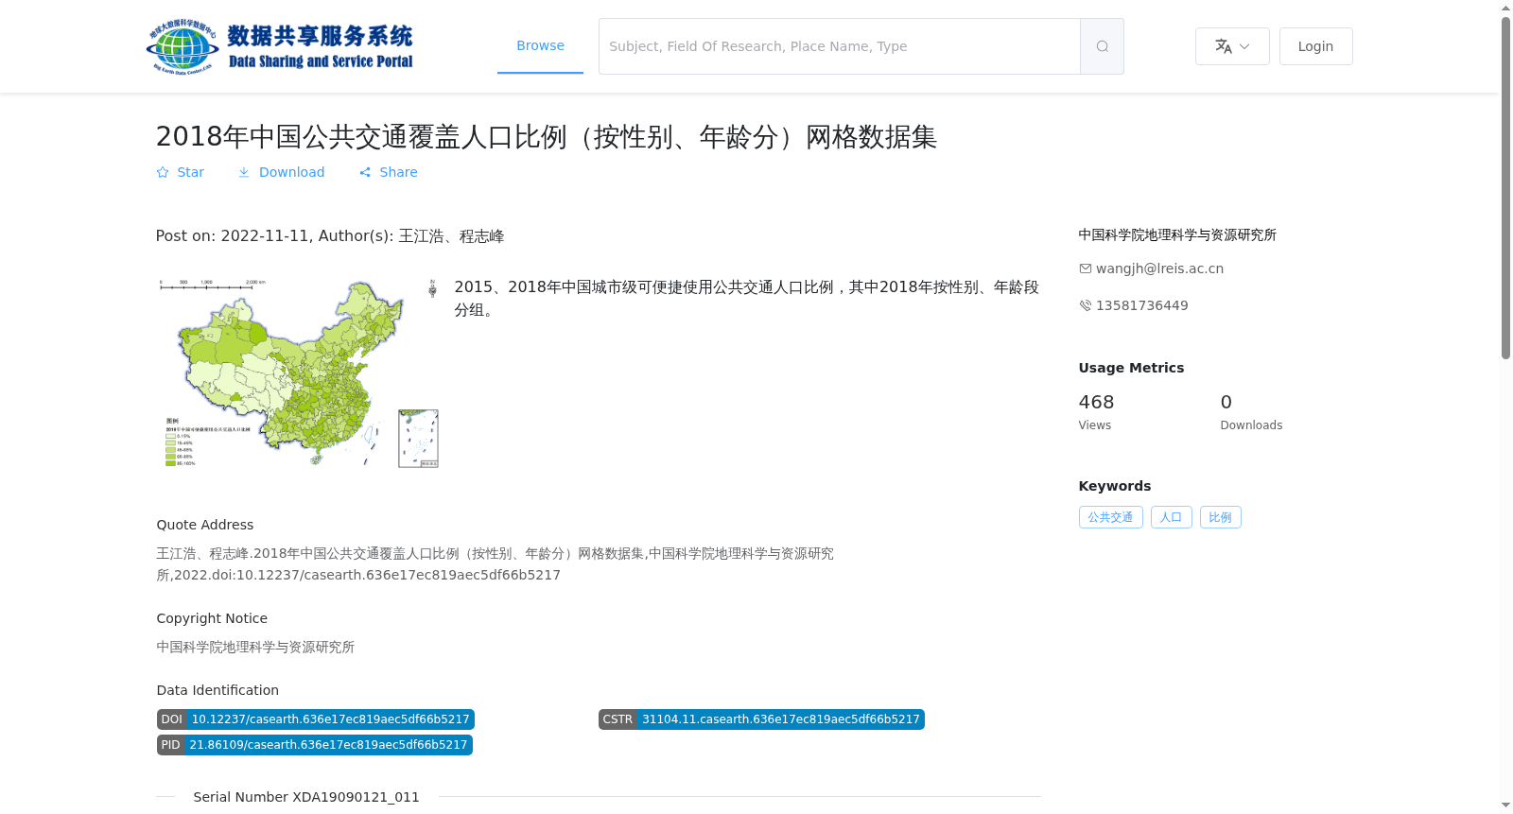
Task: Click the Views count 468
Action: (x=1096, y=402)
